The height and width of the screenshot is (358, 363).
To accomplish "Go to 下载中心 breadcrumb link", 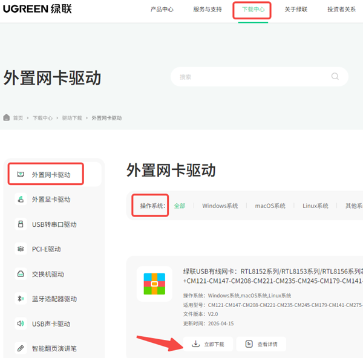I will [42, 118].
